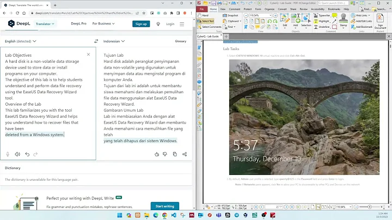Image resolution: width=392 pixels, height=220 pixels.
Task: Select the Highlight text tool
Action: [322, 21]
